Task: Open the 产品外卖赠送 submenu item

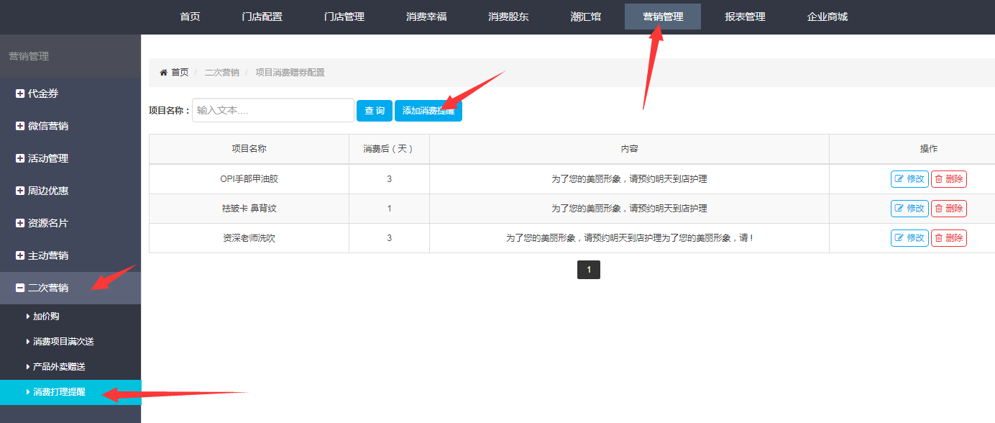Action: click(70, 367)
